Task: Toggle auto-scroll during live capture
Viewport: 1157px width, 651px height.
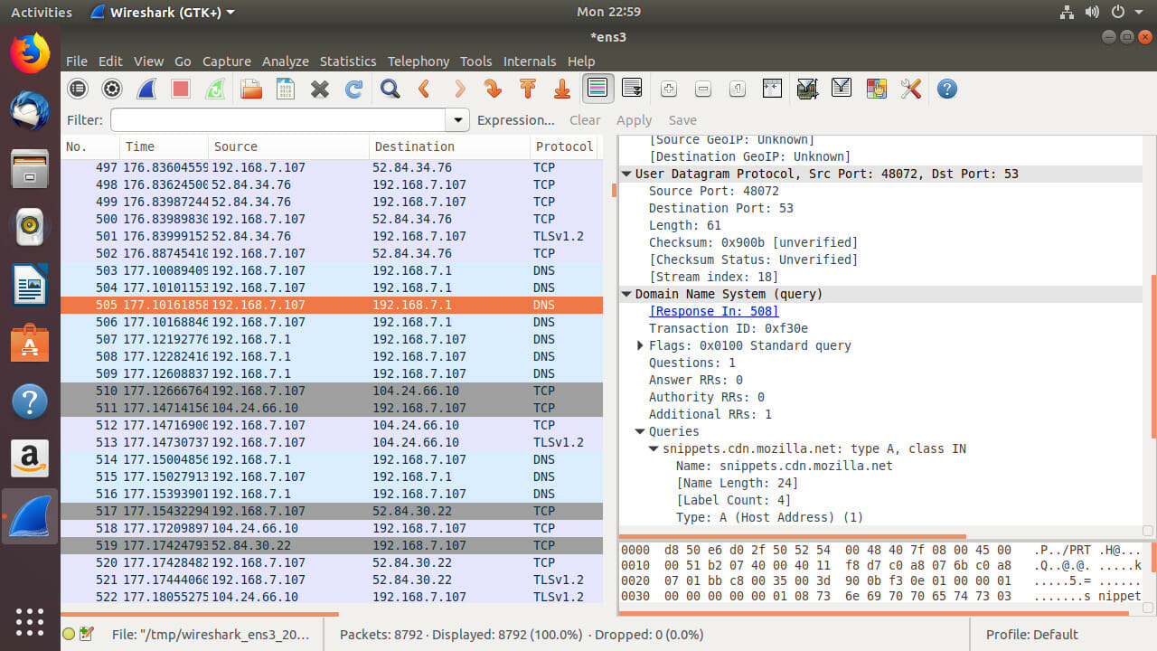Action: point(632,89)
